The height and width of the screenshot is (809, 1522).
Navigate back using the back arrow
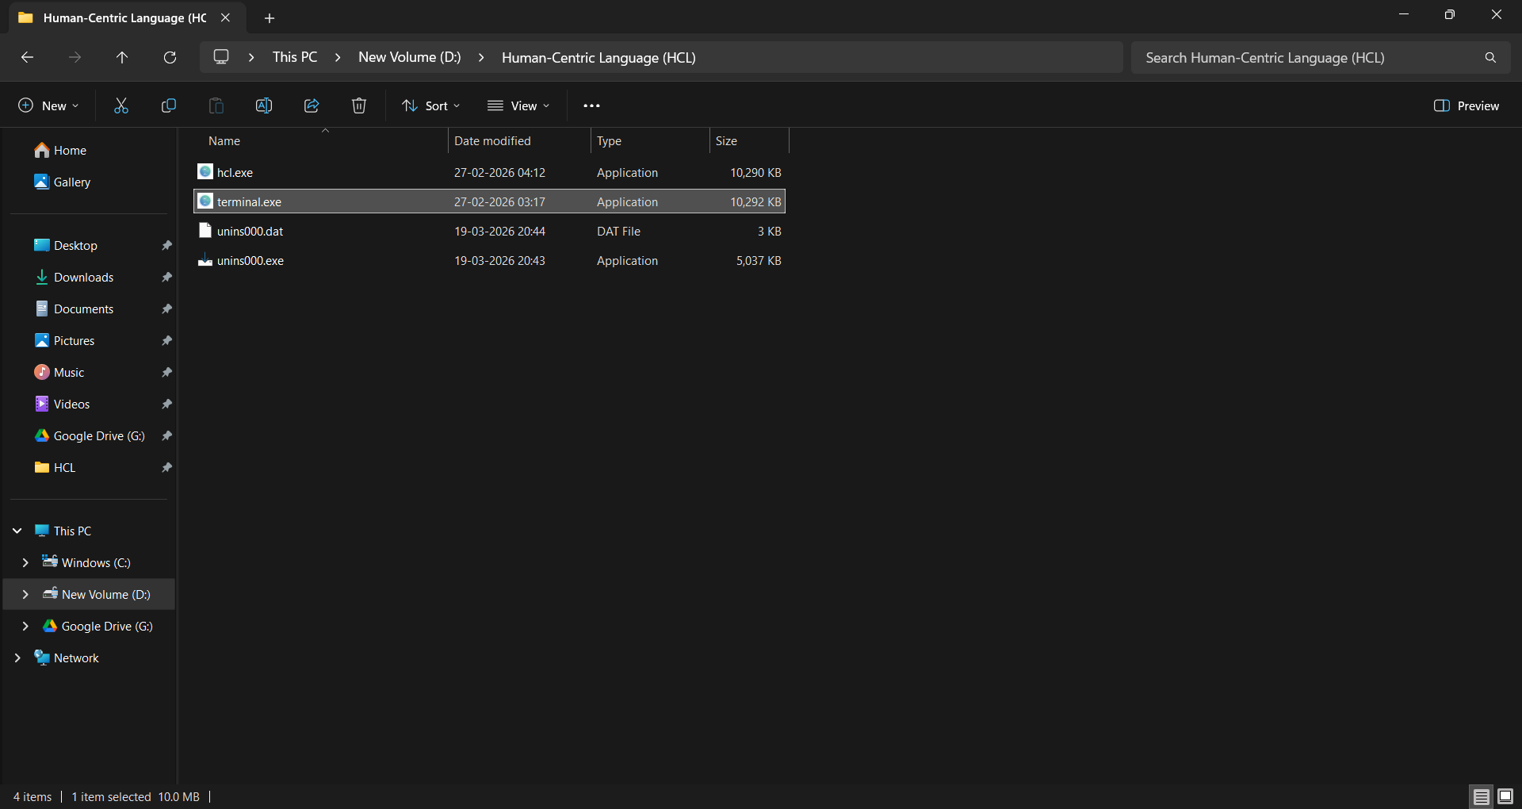point(27,57)
